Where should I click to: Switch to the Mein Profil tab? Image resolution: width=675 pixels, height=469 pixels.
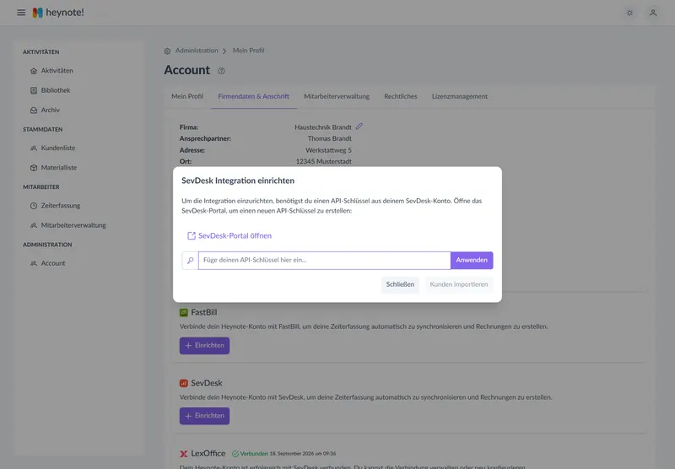(x=187, y=96)
